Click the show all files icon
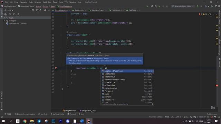221x124 pixels. coord(6,14)
